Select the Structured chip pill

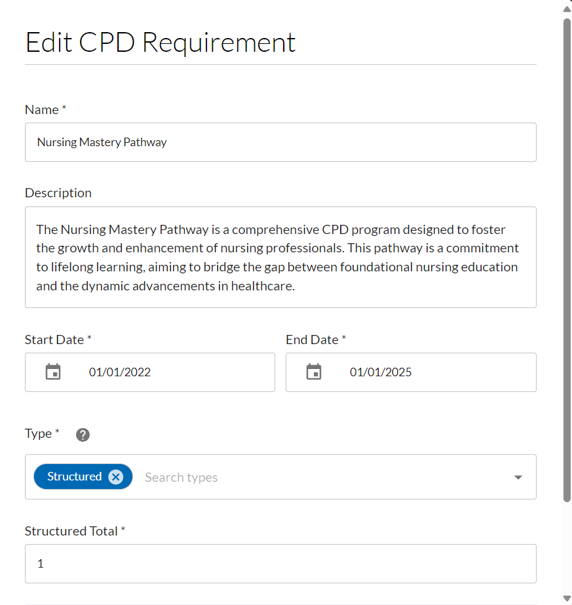75,477
